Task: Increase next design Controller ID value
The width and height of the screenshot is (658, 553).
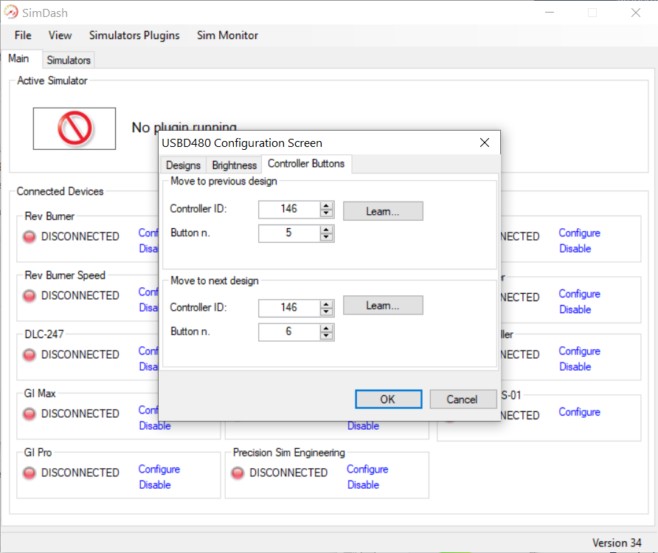Action: [x=327, y=303]
